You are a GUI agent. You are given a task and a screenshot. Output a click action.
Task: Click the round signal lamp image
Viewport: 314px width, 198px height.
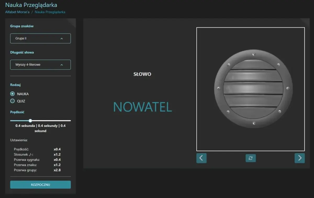[253, 89]
